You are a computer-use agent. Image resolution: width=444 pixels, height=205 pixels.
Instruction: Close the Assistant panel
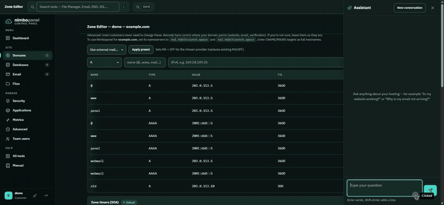tap(432, 8)
